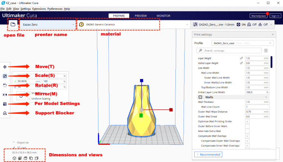Viewport: 283px width, 162px height.
Task: Select the Rotate tool
Action: (5, 85)
